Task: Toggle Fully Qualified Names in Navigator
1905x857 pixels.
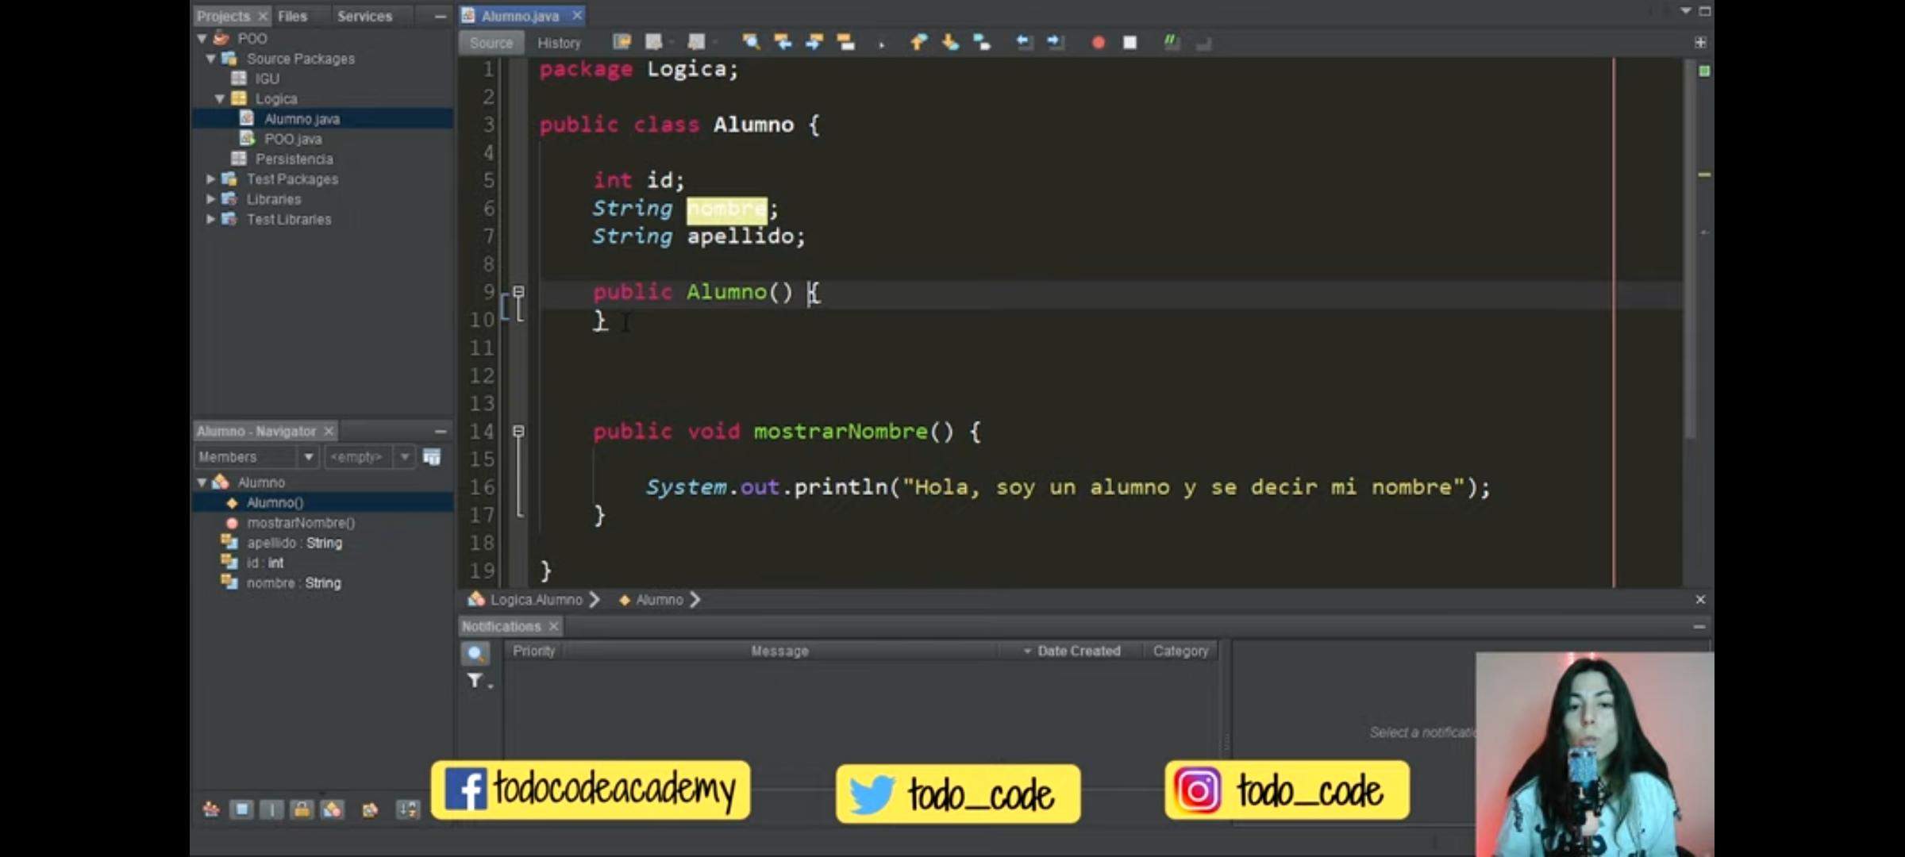Action: coord(370,809)
